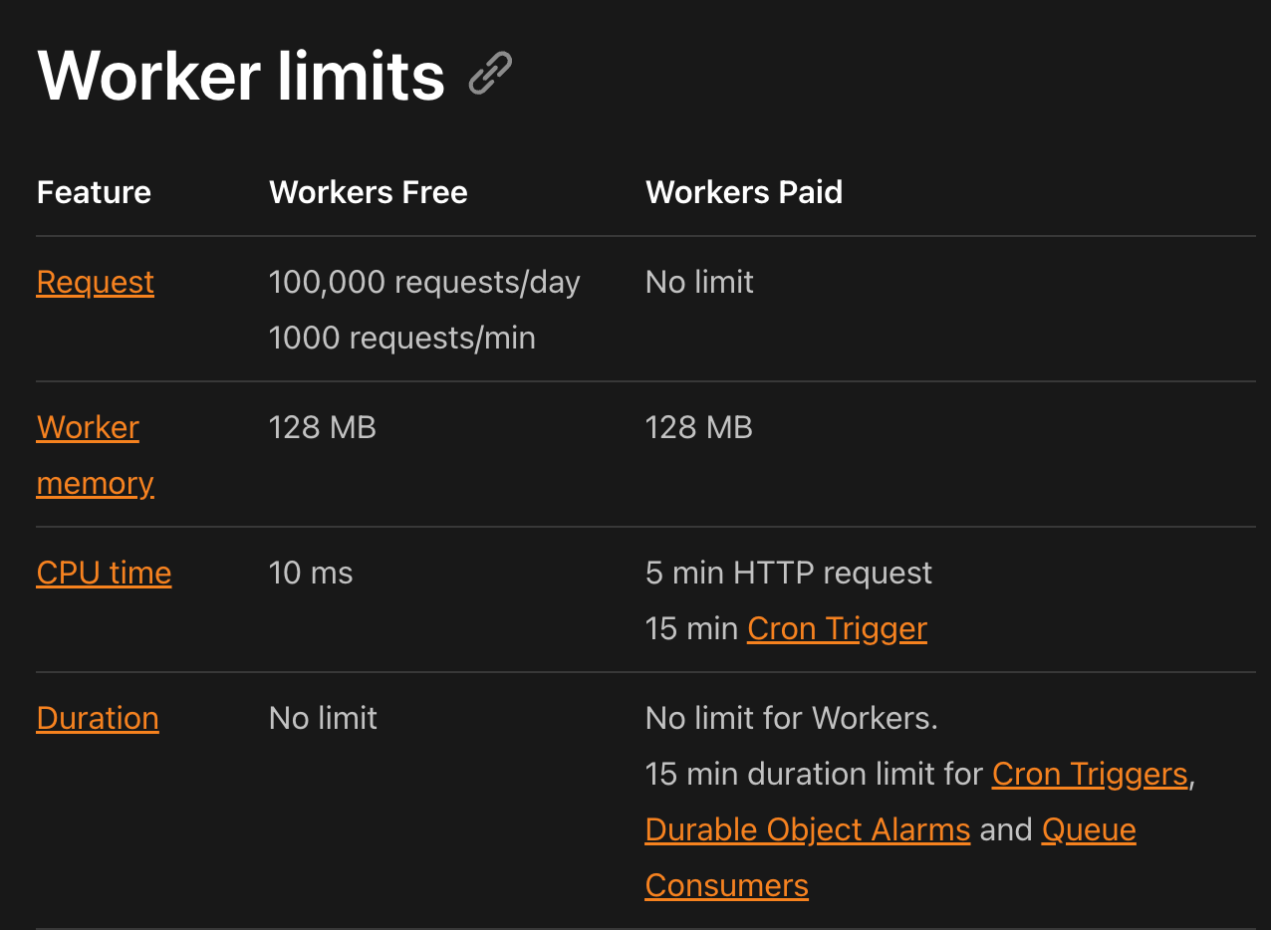Open the Worker memory link
The width and height of the screenshot is (1271, 930).
tap(96, 455)
